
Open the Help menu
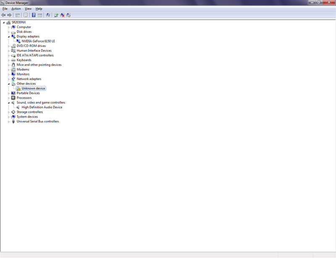pyautogui.click(x=39, y=9)
